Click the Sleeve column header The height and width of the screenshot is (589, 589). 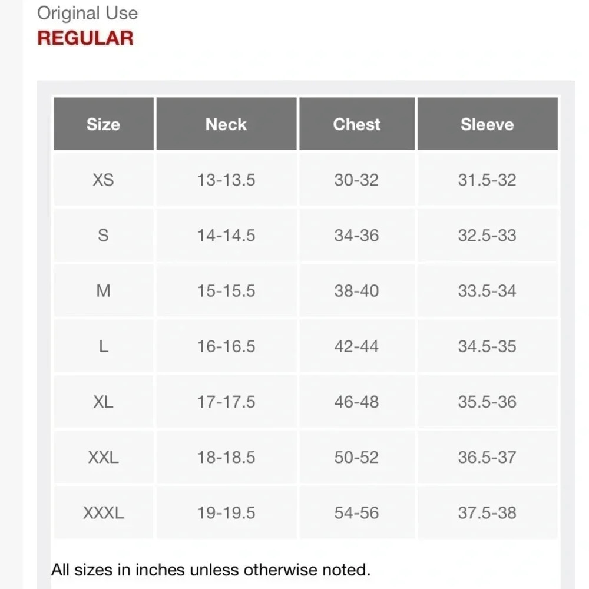487,124
